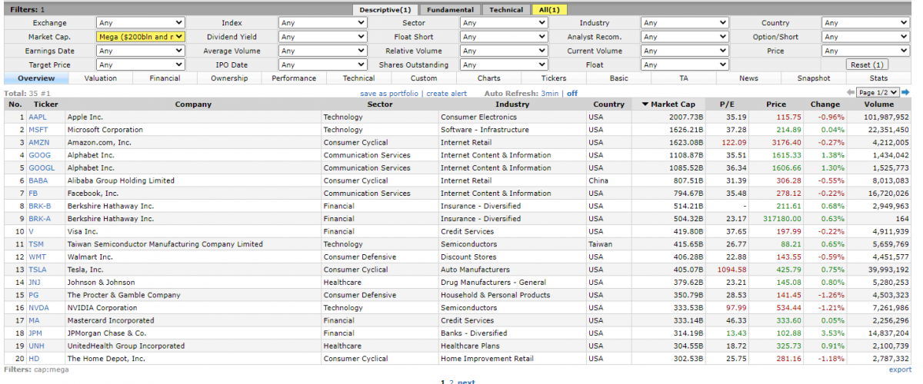Screen dimensions: 923x384
Task: Turn auto refresh off
Action: click(571, 93)
